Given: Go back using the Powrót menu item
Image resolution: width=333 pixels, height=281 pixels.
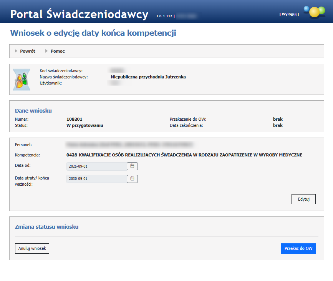Looking at the screenshot, I should coord(27,51).
